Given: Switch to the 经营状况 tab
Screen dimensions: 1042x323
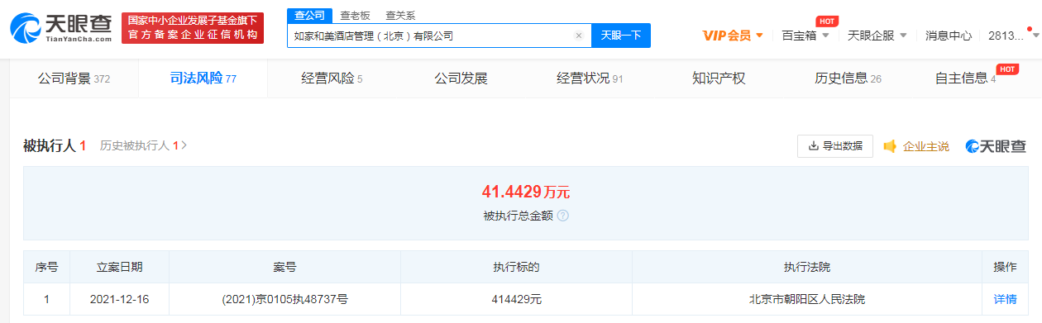Looking at the screenshot, I should pyautogui.click(x=590, y=78).
